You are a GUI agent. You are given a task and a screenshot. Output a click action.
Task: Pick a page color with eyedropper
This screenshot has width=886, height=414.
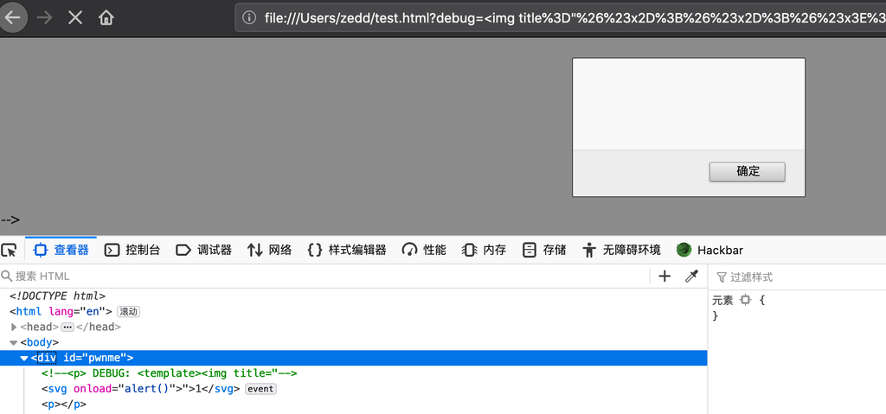691,277
